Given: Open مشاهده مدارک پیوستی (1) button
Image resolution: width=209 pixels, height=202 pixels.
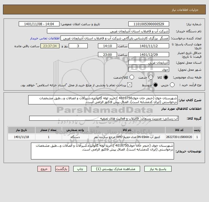Looking at the screenshot, I should 116,169.
